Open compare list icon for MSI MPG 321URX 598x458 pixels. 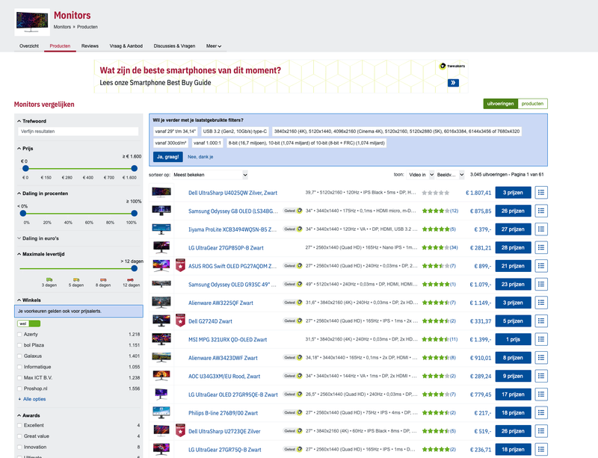(541, 339)
